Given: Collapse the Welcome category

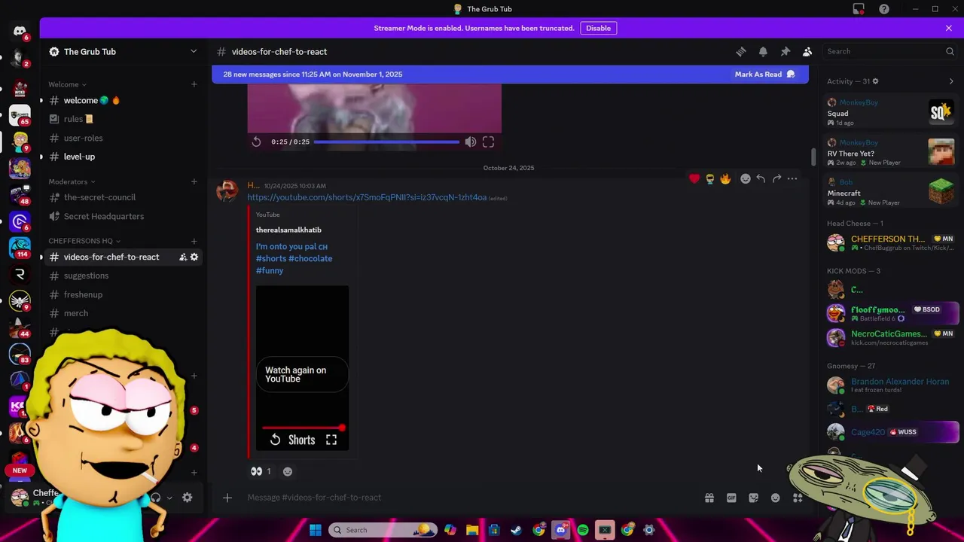Looking at the screenshot, I should click(x=67, y=84).
